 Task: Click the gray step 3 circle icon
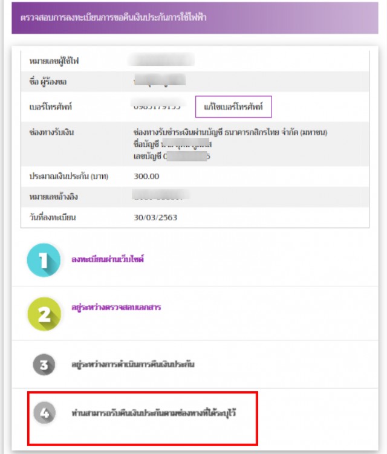click(x=44, y=365)
